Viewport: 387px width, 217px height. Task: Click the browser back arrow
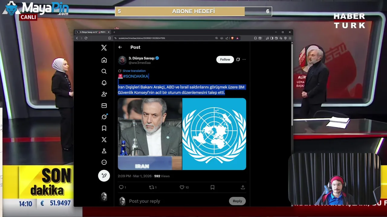[x=77, y=38]
